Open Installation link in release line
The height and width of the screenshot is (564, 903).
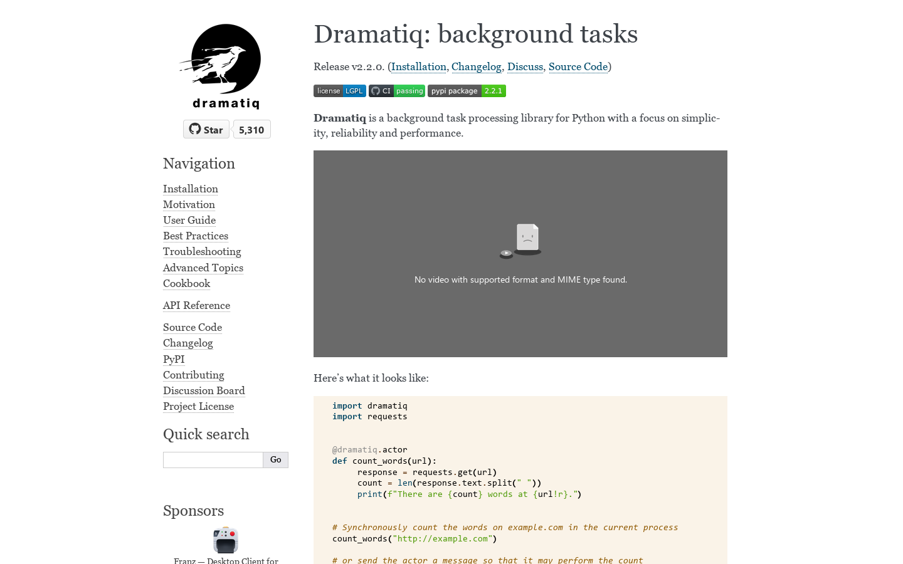(x=419, y=66)
